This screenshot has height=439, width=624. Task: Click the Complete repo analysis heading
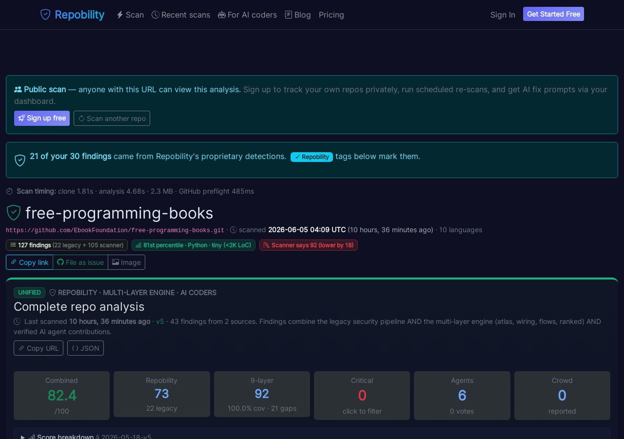(x=79, y=307)
